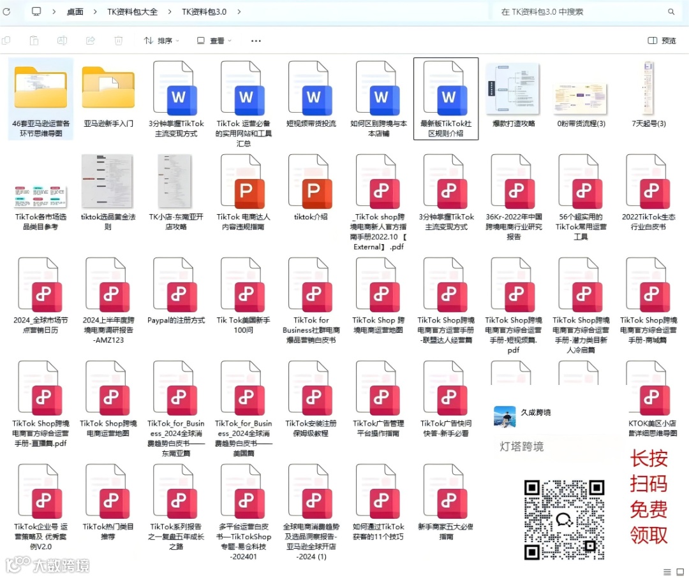Image resolution: width=689 pixels, height=578 pixels.
Task: Click file name 3分钟掌握TikTok主流变现方式 under PDF icon
Action: tap(446, 222)
